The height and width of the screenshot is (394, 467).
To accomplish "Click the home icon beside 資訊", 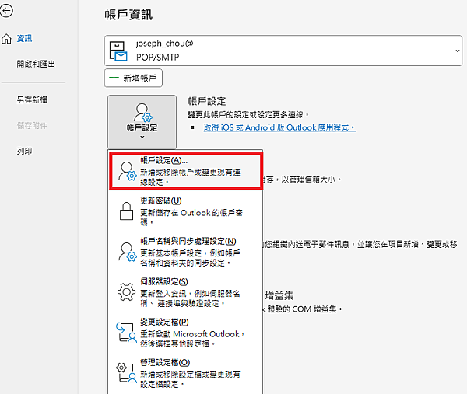I will tap(6, 39).
